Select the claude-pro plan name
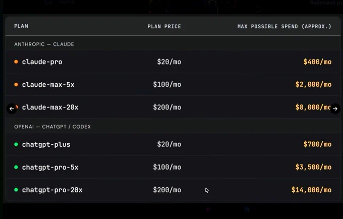Screen dimensions: 343x219 click(42, 62)
